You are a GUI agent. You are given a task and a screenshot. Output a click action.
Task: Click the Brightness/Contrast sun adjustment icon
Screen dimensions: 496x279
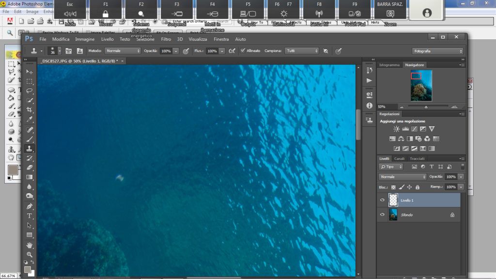[397, 129]
